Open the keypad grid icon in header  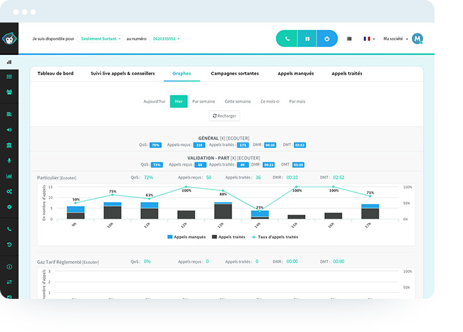(349, 38)
